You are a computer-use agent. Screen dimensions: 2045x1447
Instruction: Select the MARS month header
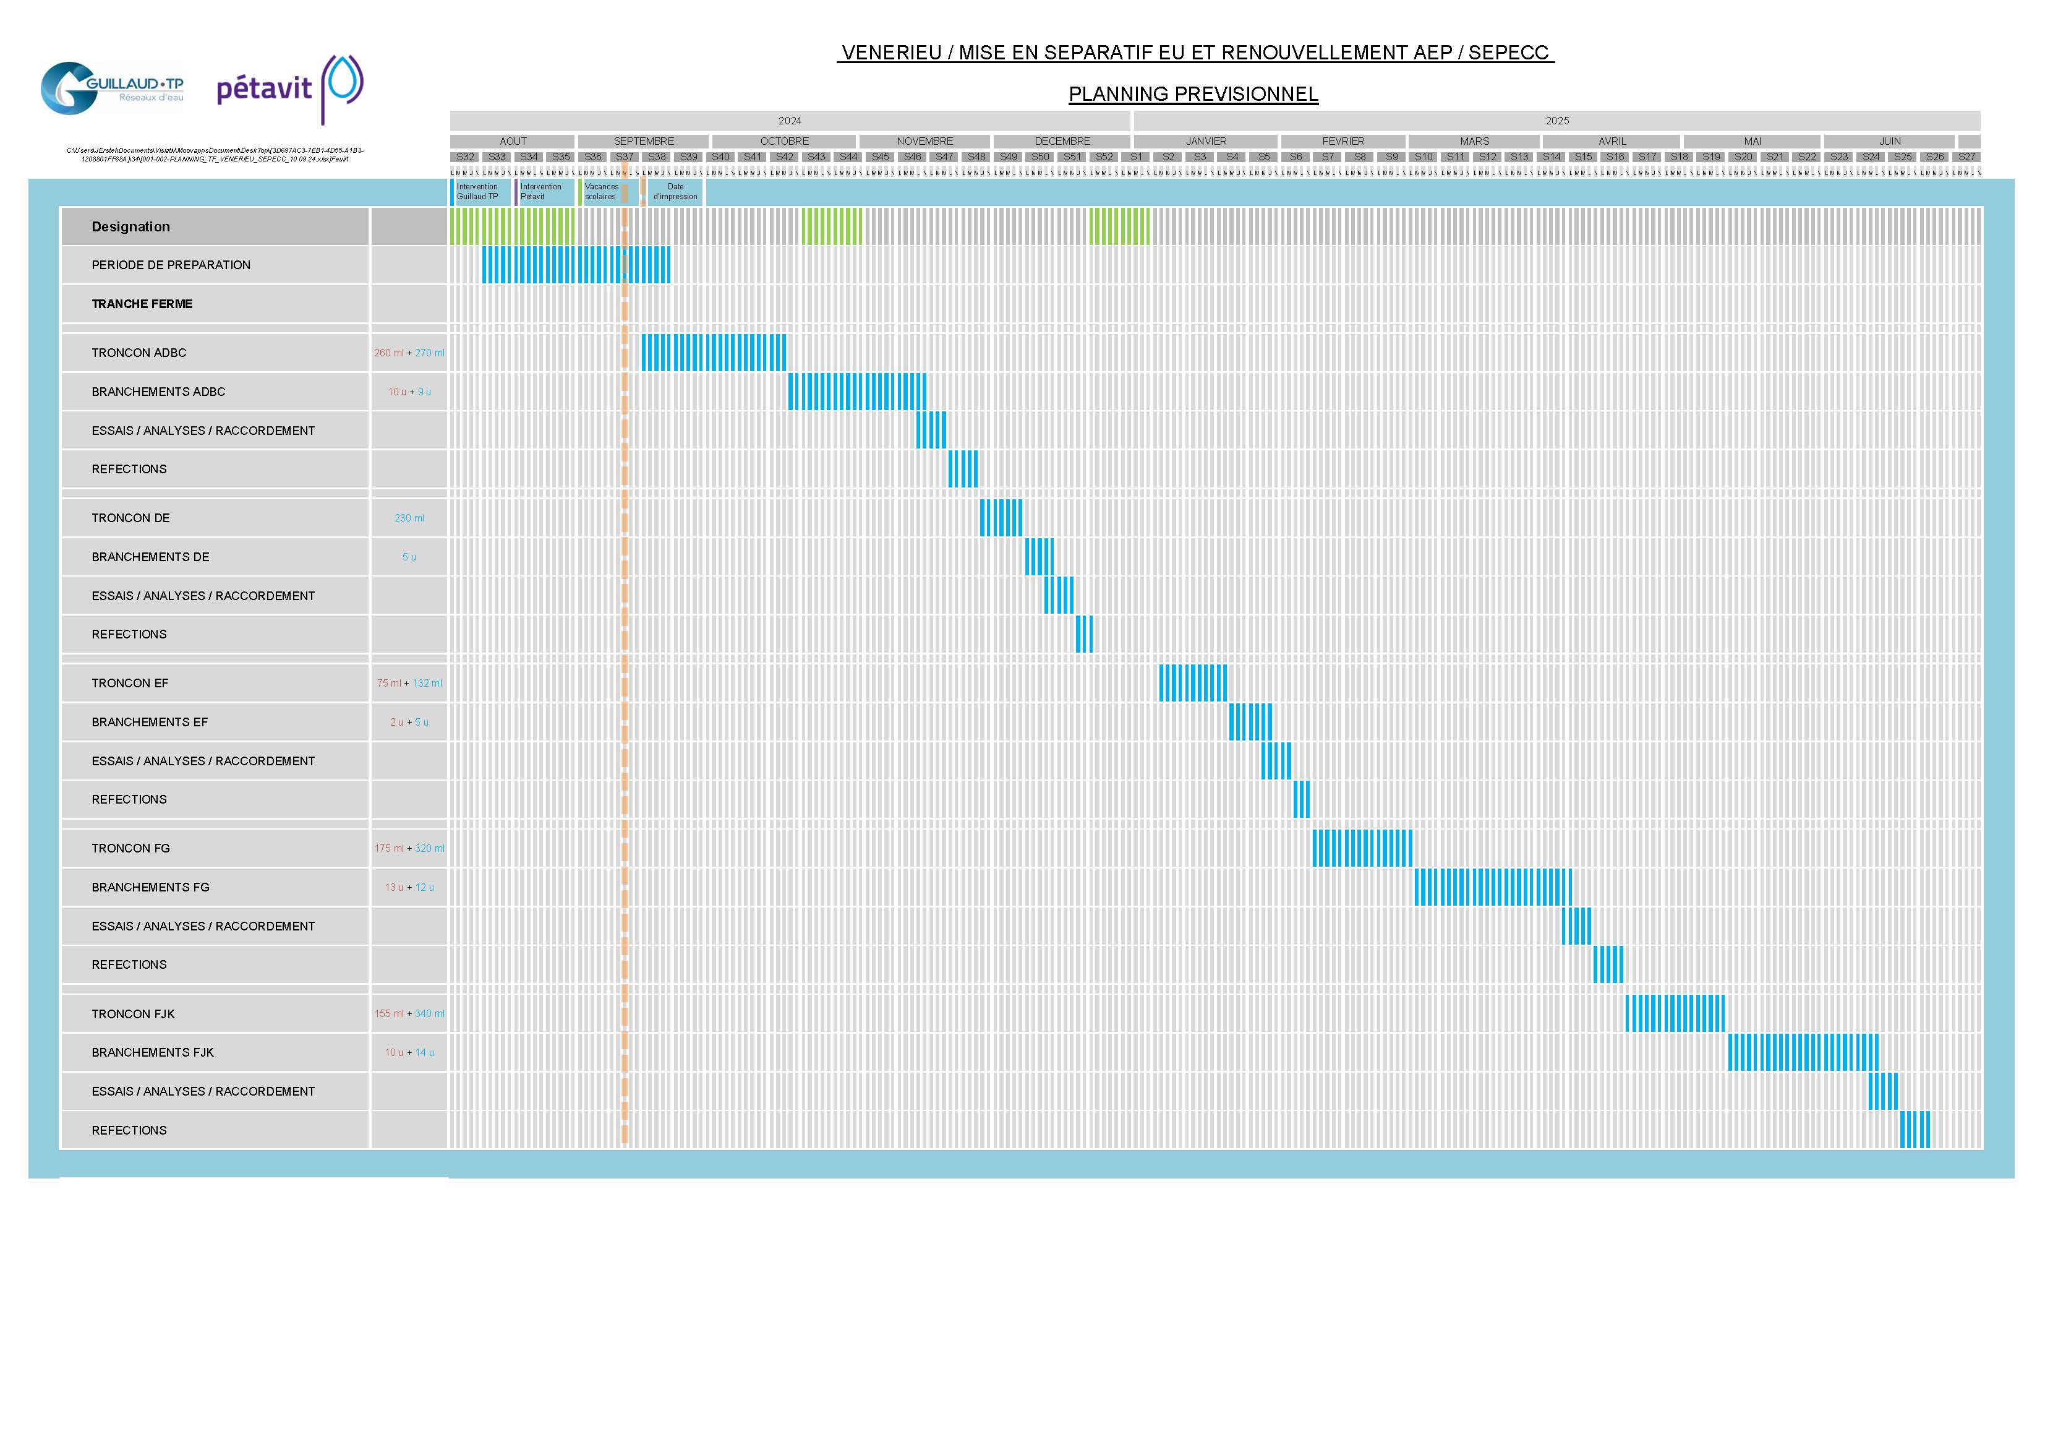(1474, 141)
